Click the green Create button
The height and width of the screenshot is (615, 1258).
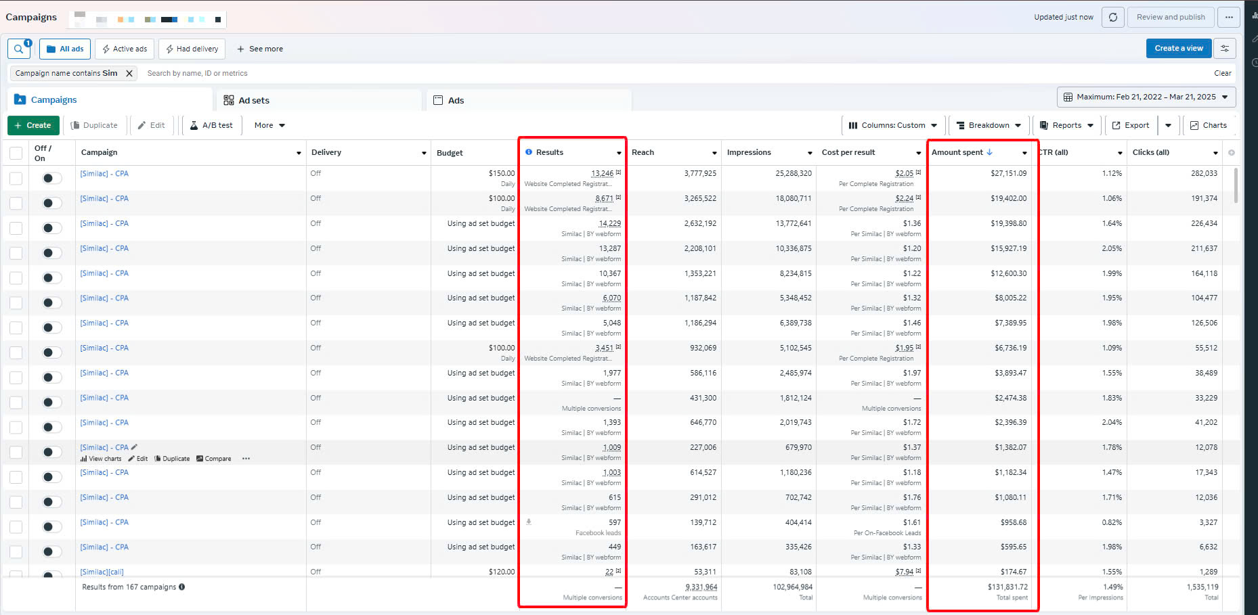[x=33, y=125]
